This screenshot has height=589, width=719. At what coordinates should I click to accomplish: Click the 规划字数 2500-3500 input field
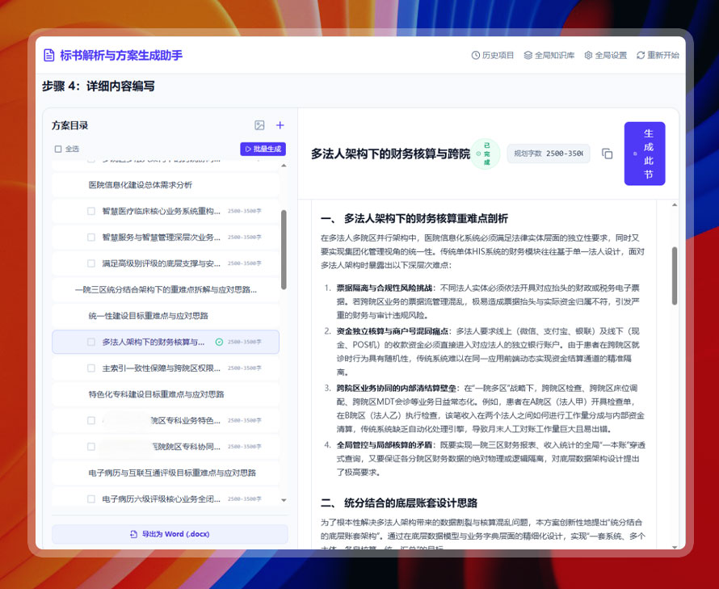tap(549, 154)
